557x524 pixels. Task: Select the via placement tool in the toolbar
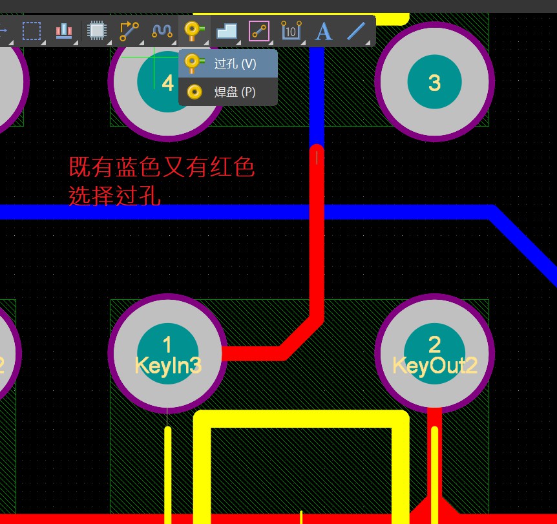[193, 30]
